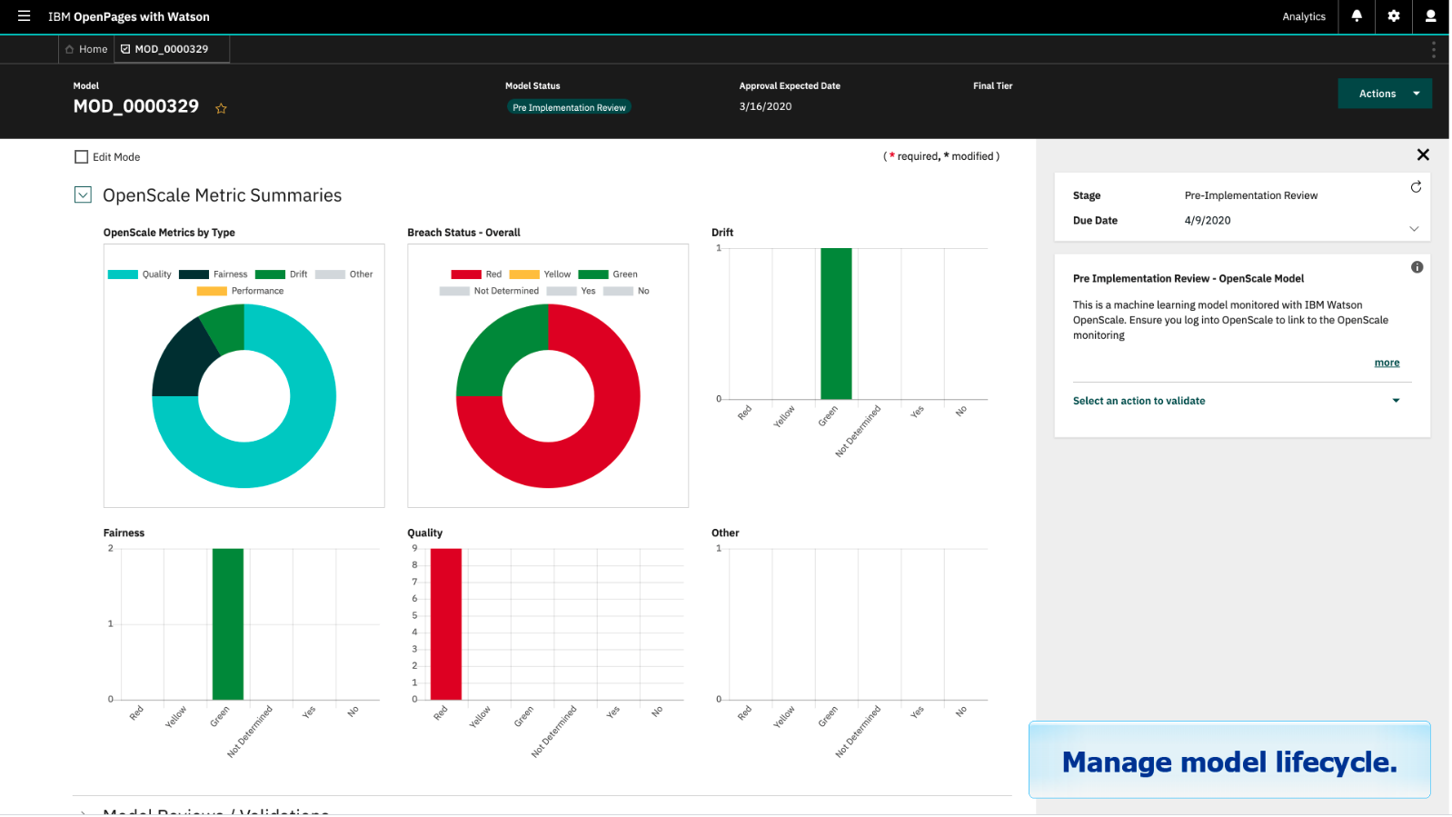The height and width of the screenshot is (817, 1452).
Task: Click the Pre Implementation Review status tag
Action: (569, 107)
